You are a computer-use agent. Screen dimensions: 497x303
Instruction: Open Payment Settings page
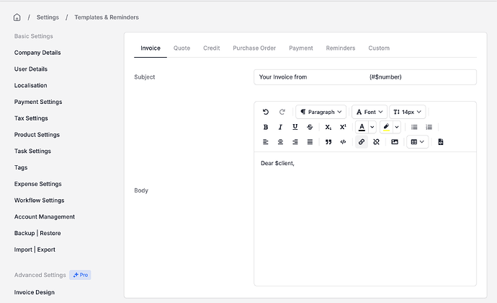(38, 102)
